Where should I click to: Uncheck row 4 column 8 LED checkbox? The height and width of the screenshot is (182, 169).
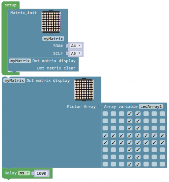(162, 135)
